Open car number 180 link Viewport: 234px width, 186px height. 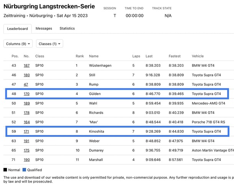point(26,75)
